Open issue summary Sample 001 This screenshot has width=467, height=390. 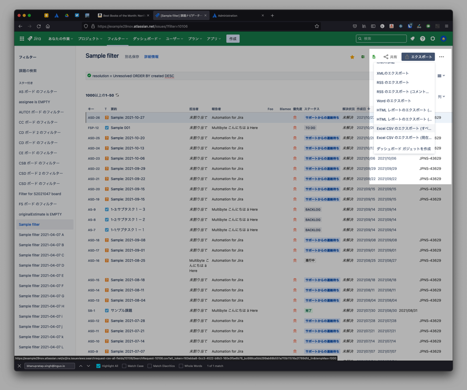pyautogui.click(x=120, y=128)
